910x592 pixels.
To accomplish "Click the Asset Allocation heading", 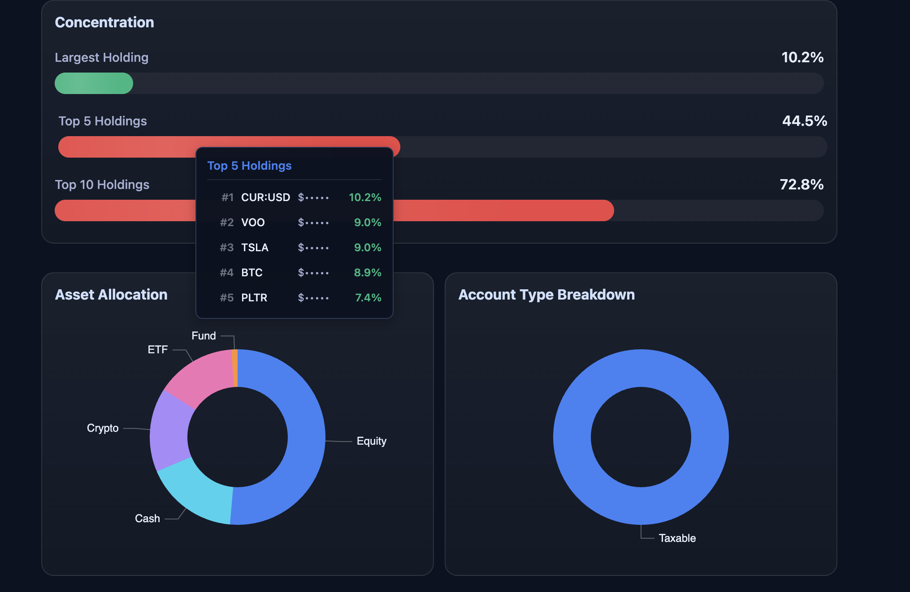I will coord(111,294).
